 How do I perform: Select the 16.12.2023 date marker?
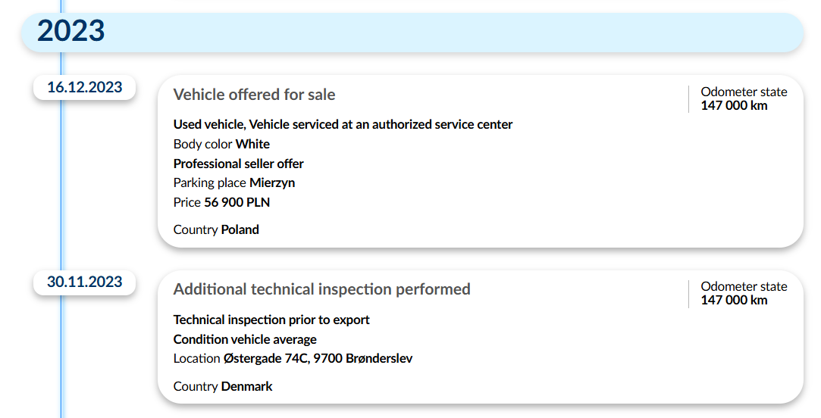pyautogui.click(x=85, y=87)
